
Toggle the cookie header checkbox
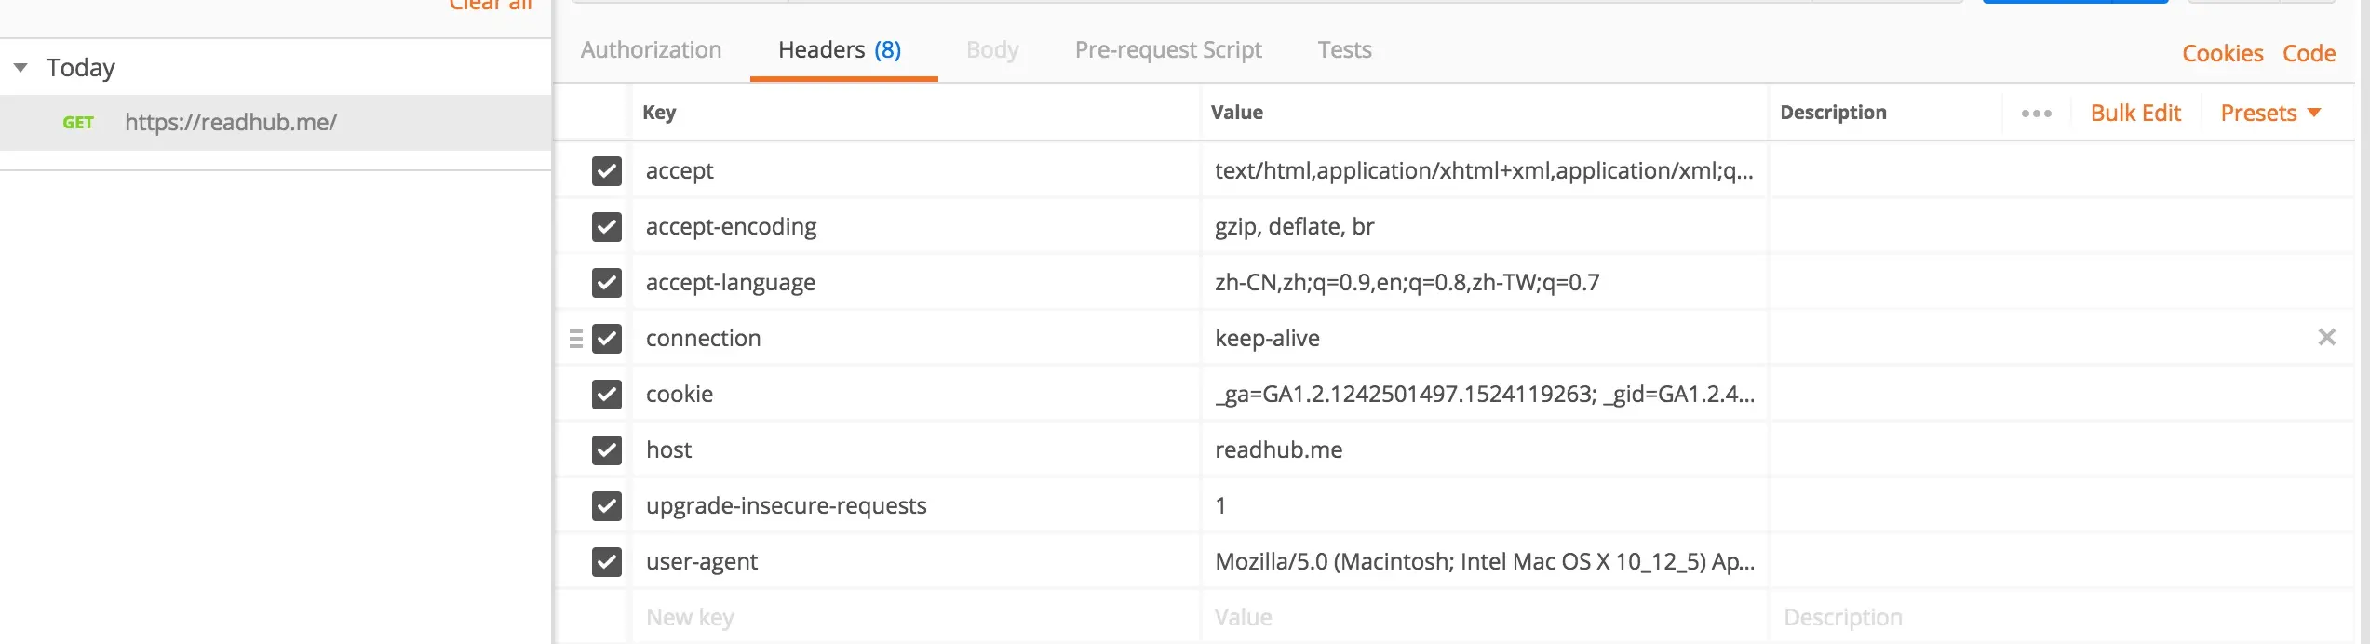pos(607,395)
